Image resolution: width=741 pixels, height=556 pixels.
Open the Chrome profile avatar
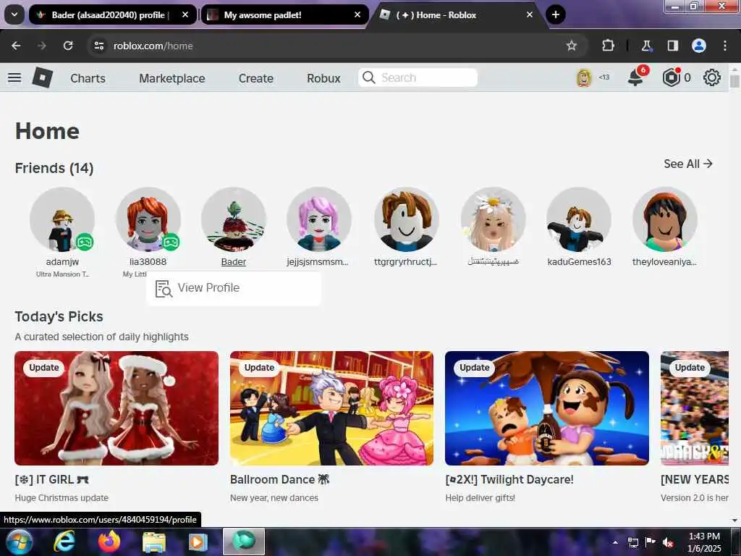coord(699,46)
